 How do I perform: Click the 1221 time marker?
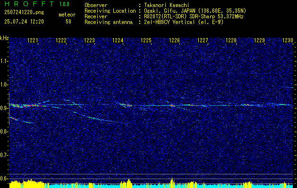point(33,40)
